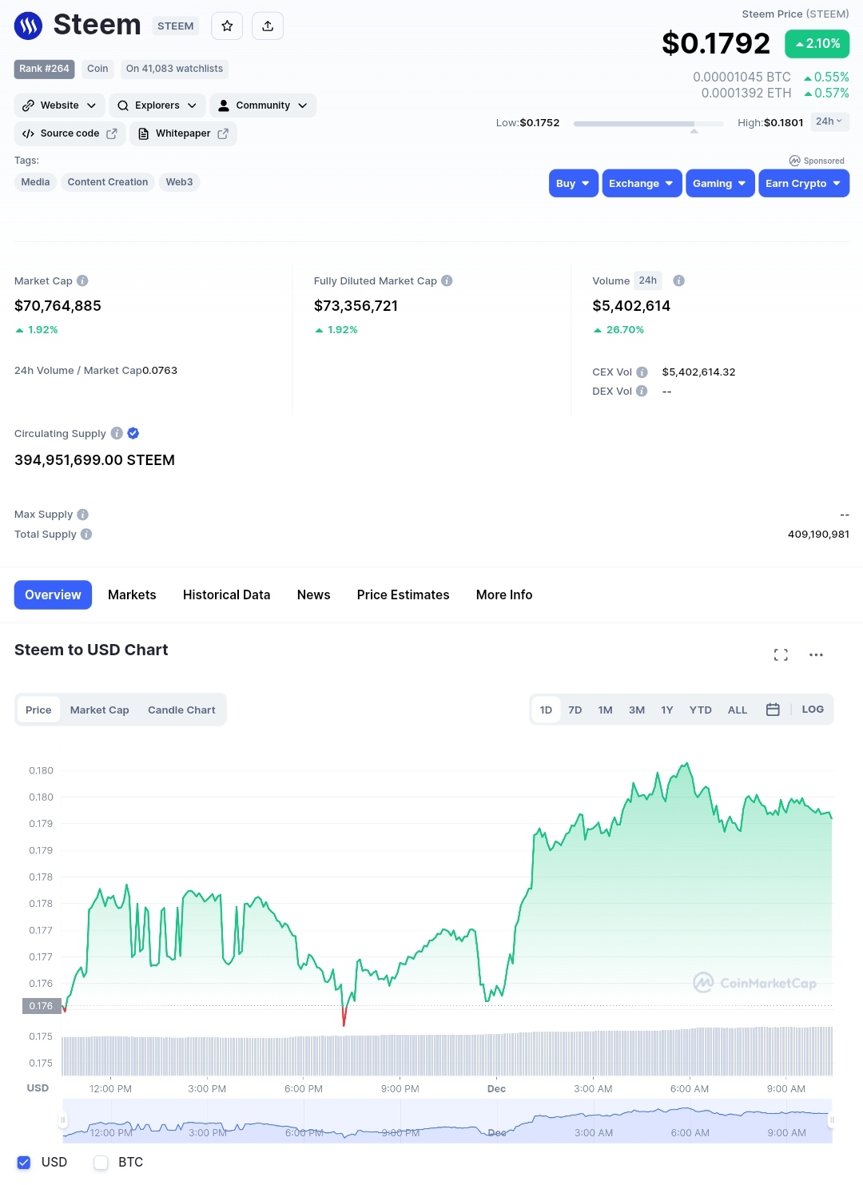Toggle USD checkbox below chart

(x=24, y=1163)
